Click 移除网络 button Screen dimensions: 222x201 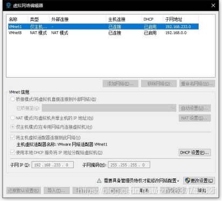point(159,84)
